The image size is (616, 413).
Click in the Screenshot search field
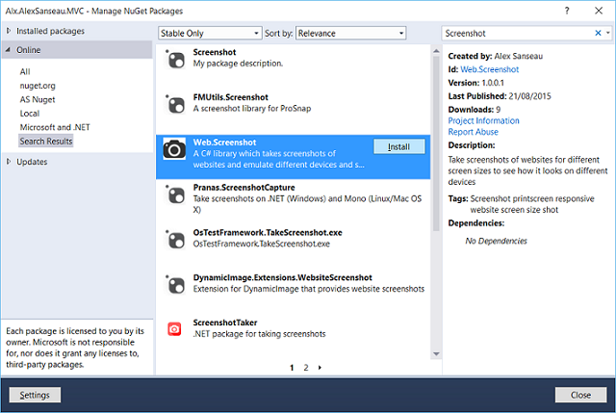tap(517, 33)
